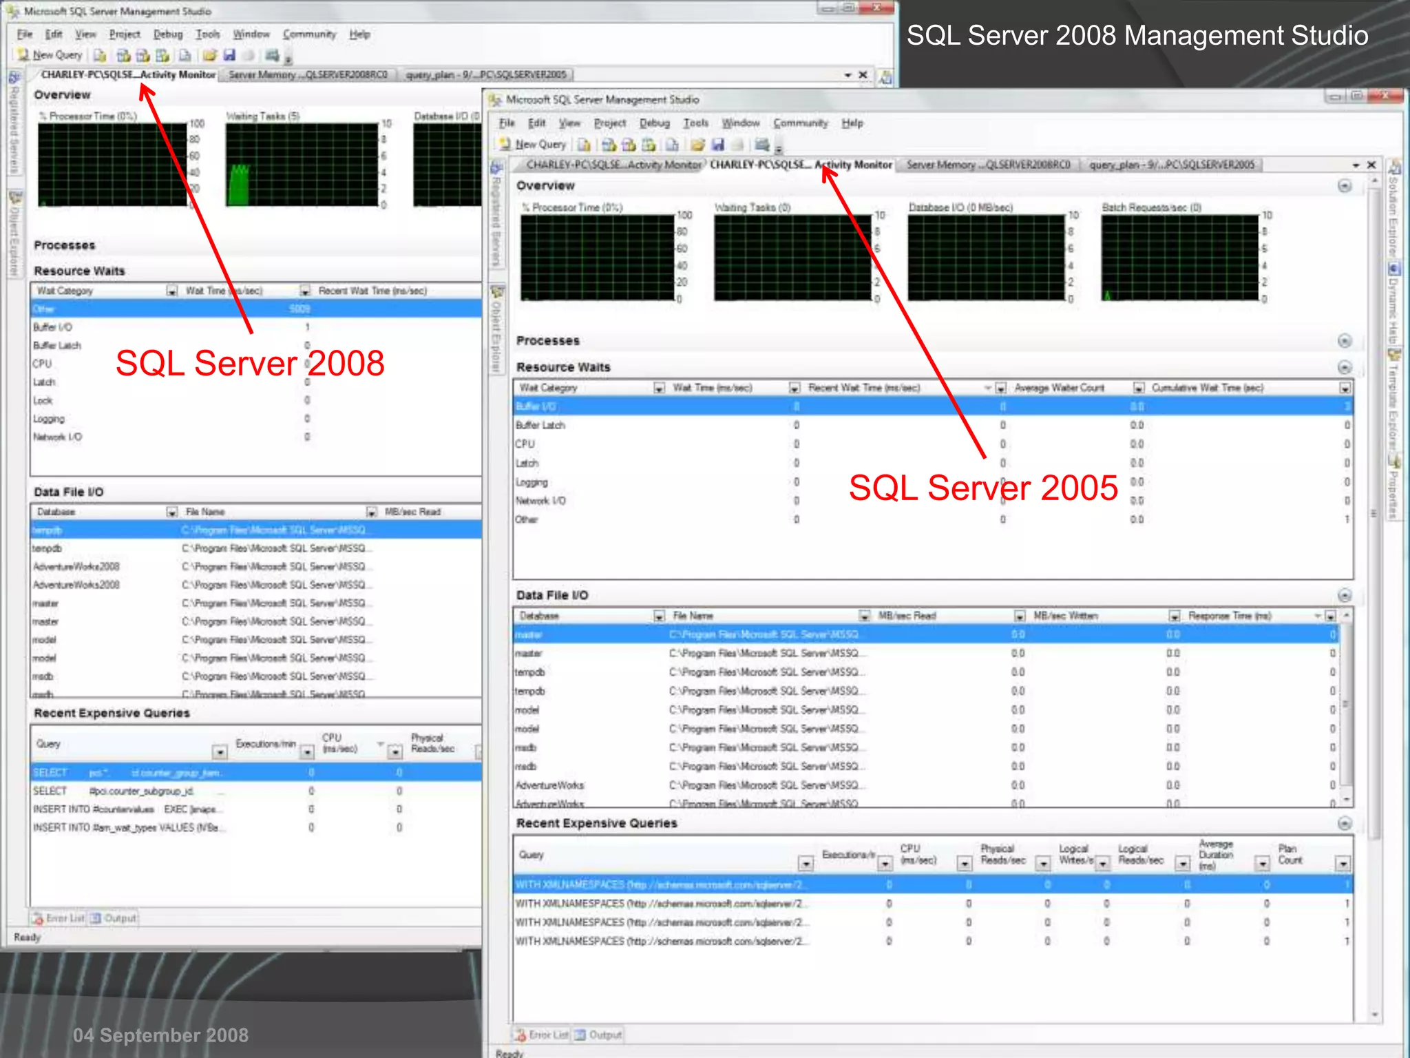
Task: Open Error List panel in front window
Action: click(541, 1035)
